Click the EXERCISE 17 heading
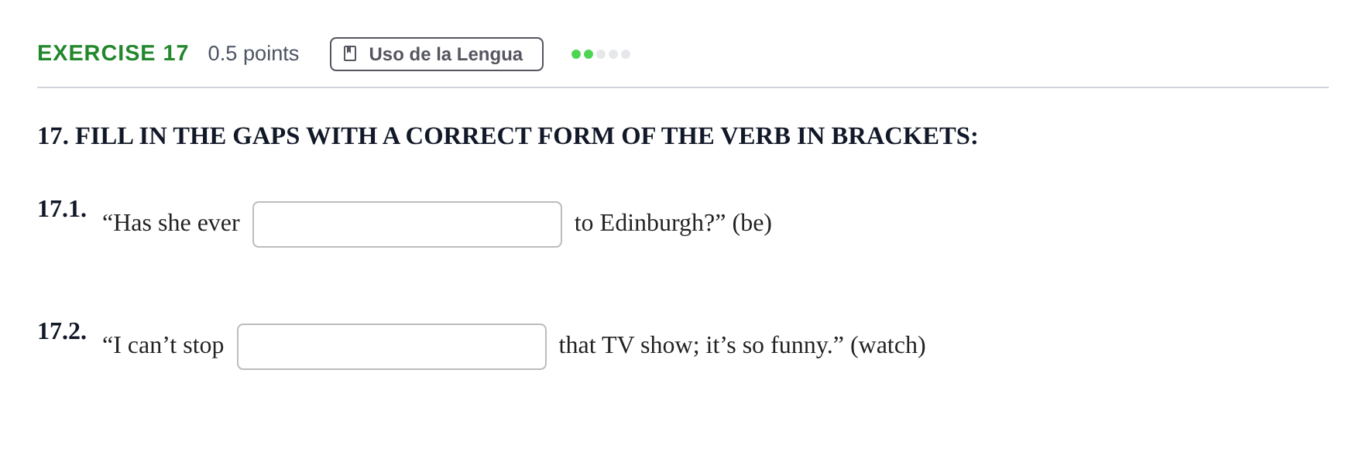The width and height of the screenshot is (1366, 452). point(113,53)
